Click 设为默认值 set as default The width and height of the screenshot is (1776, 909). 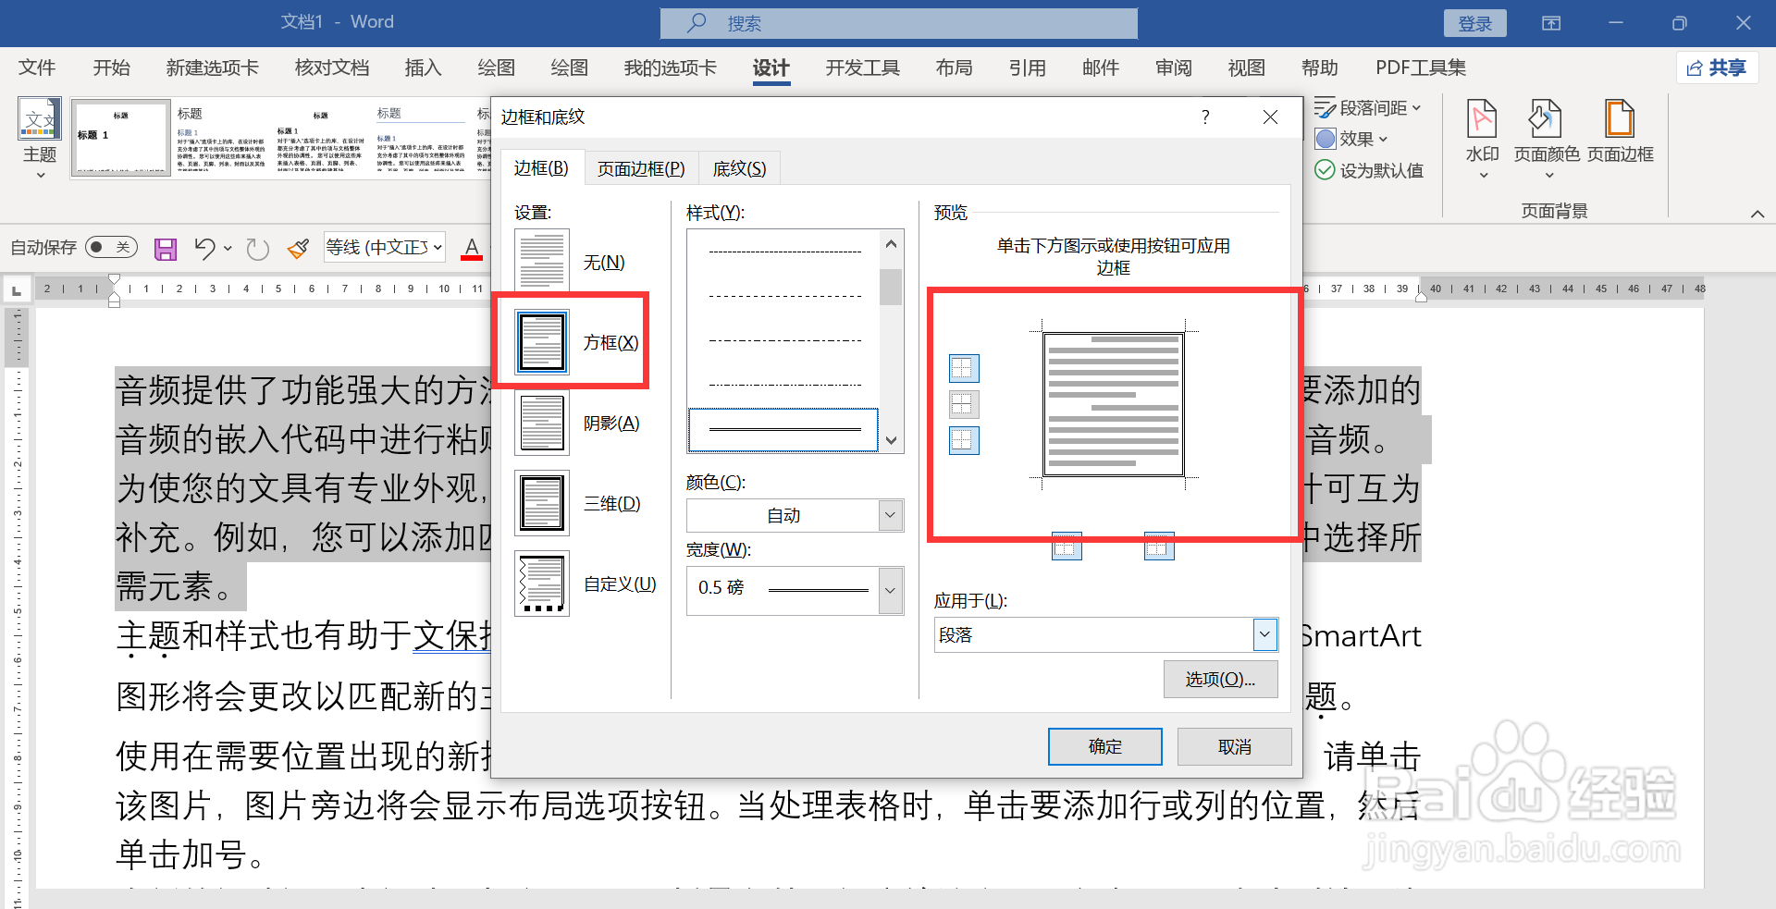pyautogui.click(x=1369, y=170)
